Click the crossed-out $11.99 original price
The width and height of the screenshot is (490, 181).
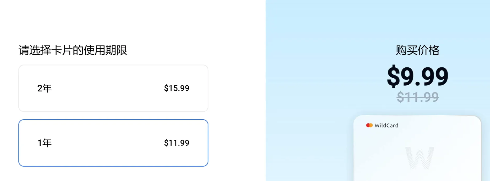[418, 97]
